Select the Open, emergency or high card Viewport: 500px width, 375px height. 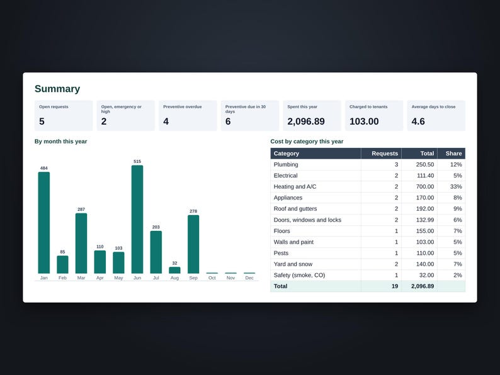[126, 116]
